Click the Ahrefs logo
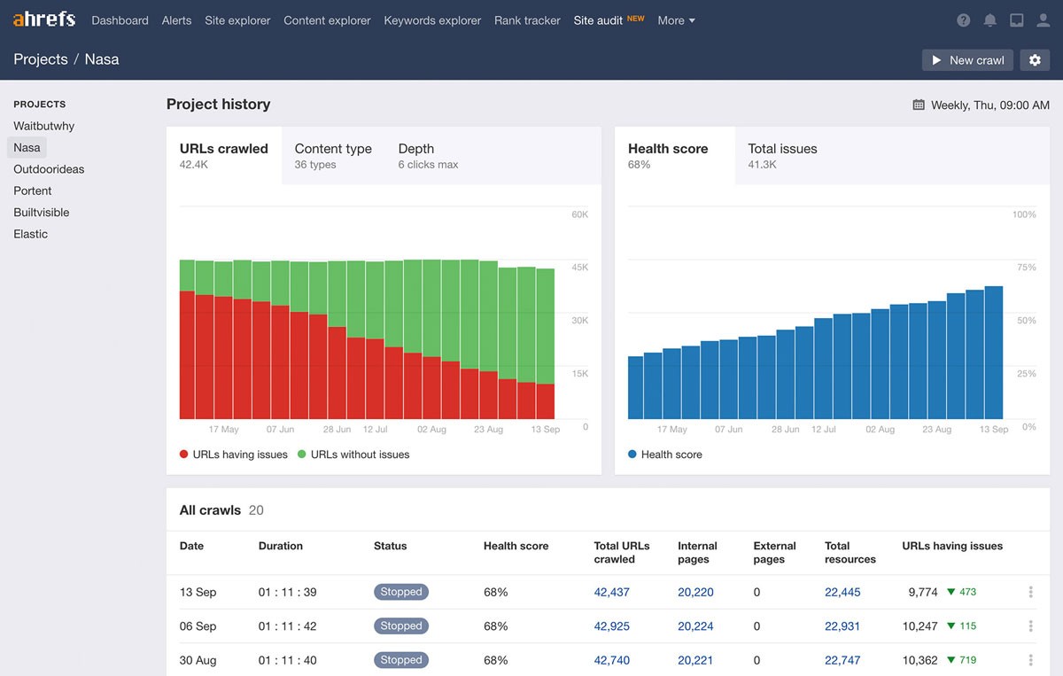This screenshot has height=676, width=1063. 44,19
